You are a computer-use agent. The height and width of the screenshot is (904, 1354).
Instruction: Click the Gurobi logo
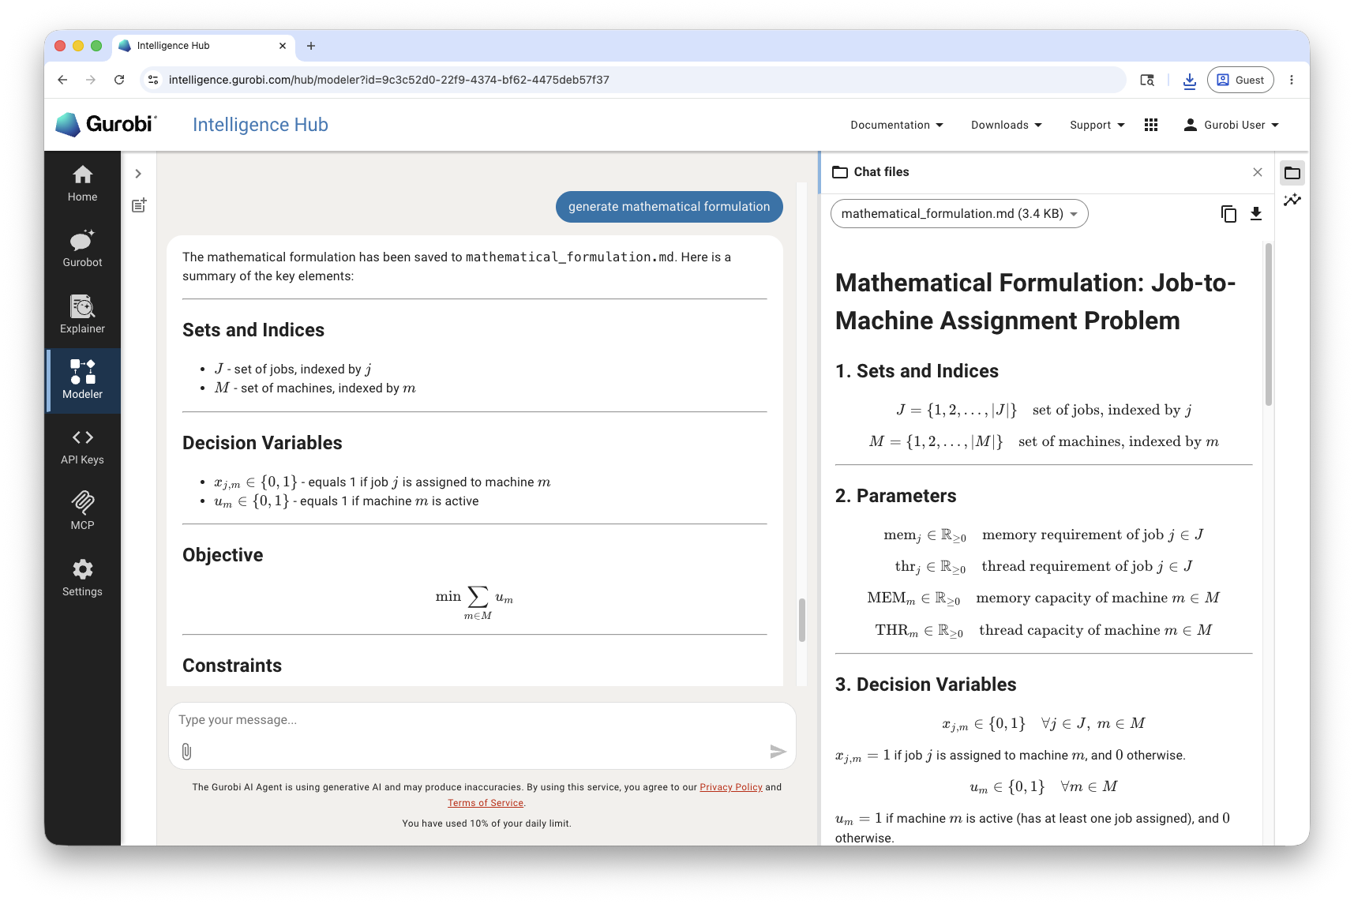[106, 125]
